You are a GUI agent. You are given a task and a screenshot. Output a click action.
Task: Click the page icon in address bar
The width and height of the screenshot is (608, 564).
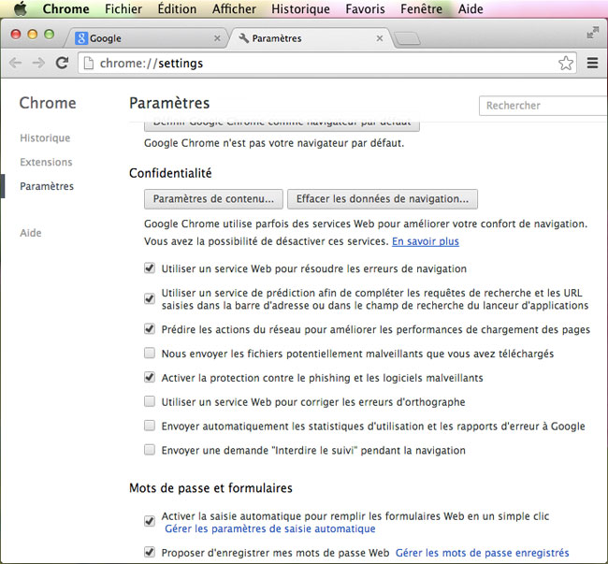[x=89, y=63]
